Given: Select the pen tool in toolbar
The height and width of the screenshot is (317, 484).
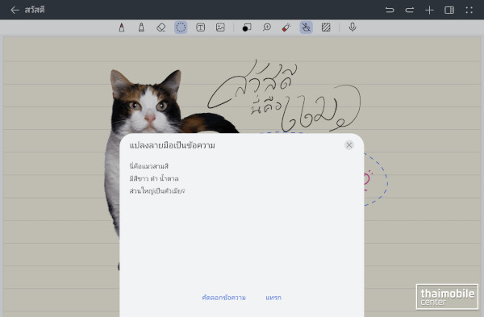Looking at the screenshot, I should coord(122,27).
